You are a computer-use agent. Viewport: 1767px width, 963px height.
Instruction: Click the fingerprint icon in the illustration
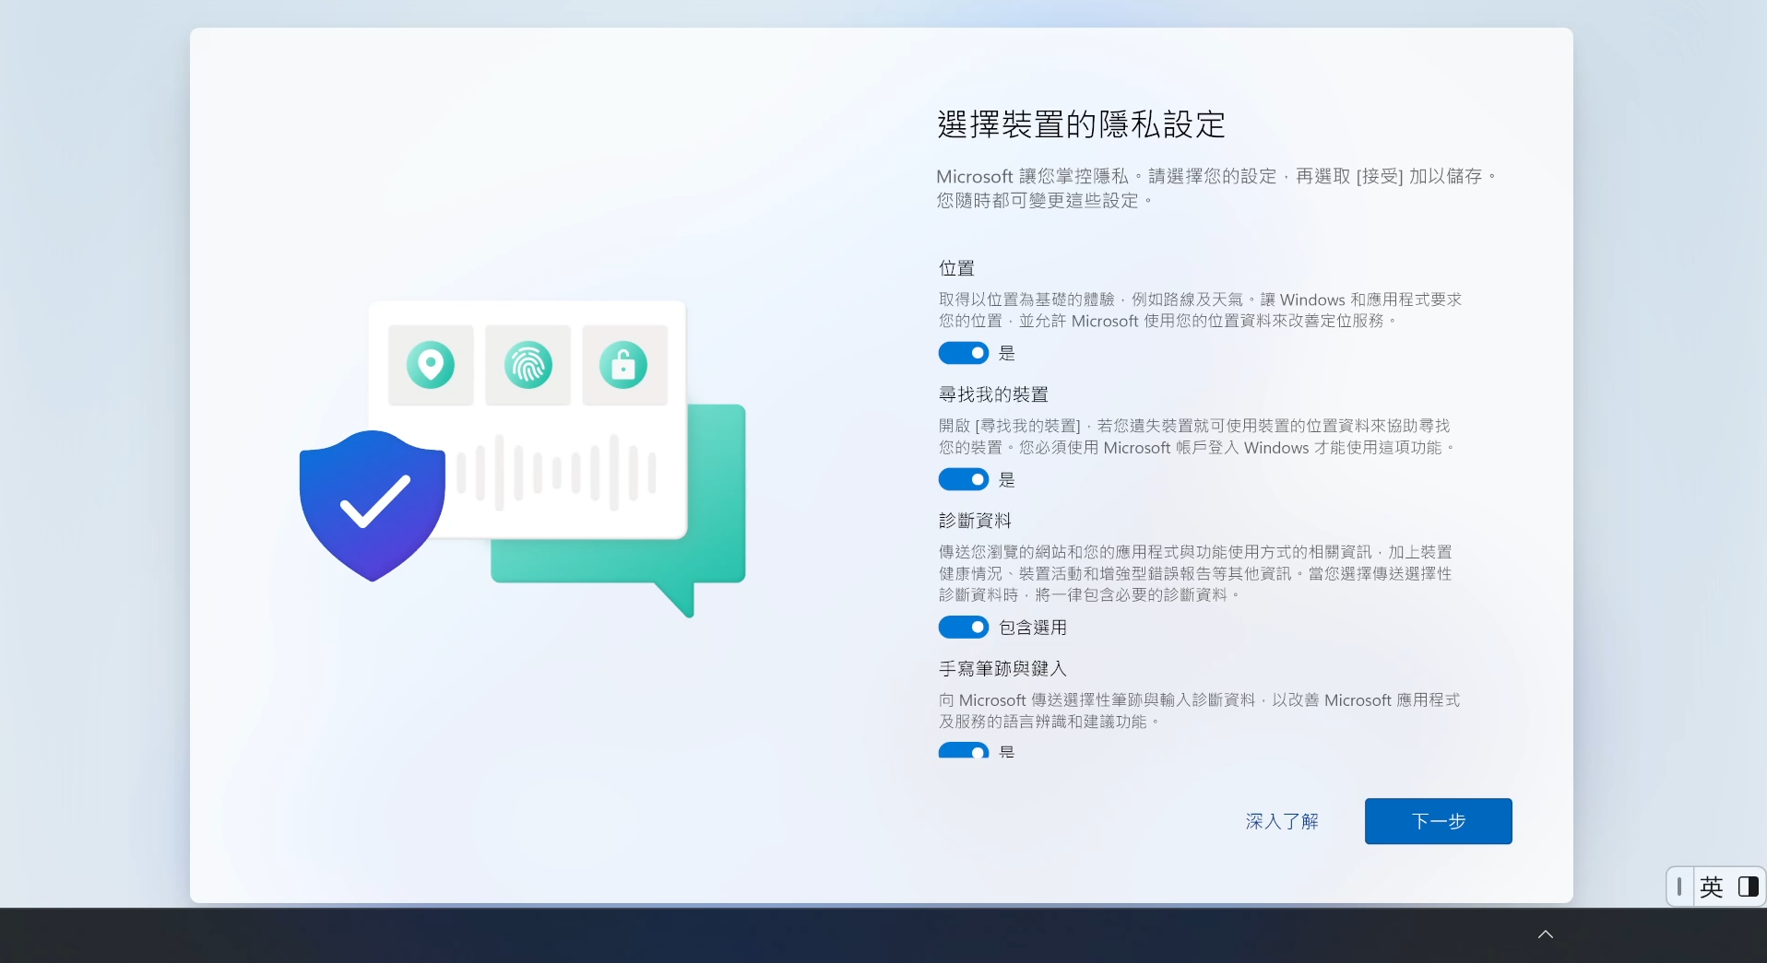coord(528,365)
